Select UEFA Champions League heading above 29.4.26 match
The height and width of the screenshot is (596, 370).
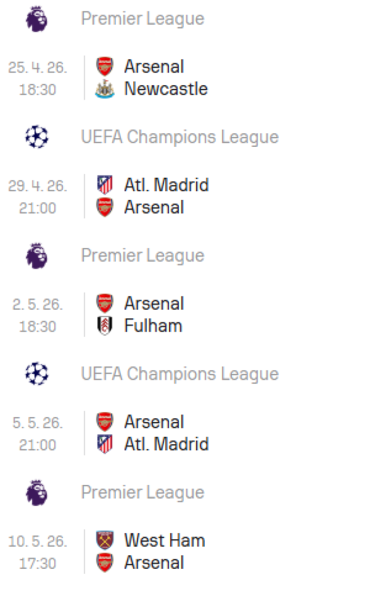tap(180, 137)
